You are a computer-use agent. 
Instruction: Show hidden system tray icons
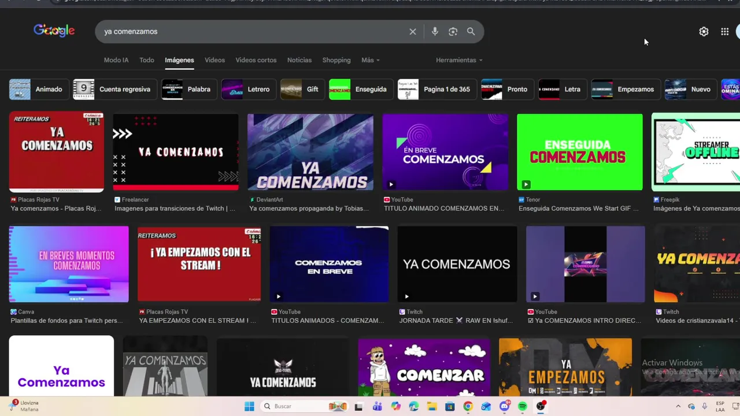[678, 407]
